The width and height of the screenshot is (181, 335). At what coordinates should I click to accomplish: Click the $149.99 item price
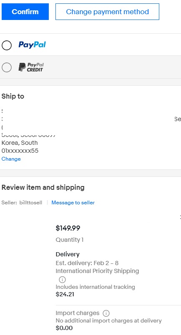[68, 228]
